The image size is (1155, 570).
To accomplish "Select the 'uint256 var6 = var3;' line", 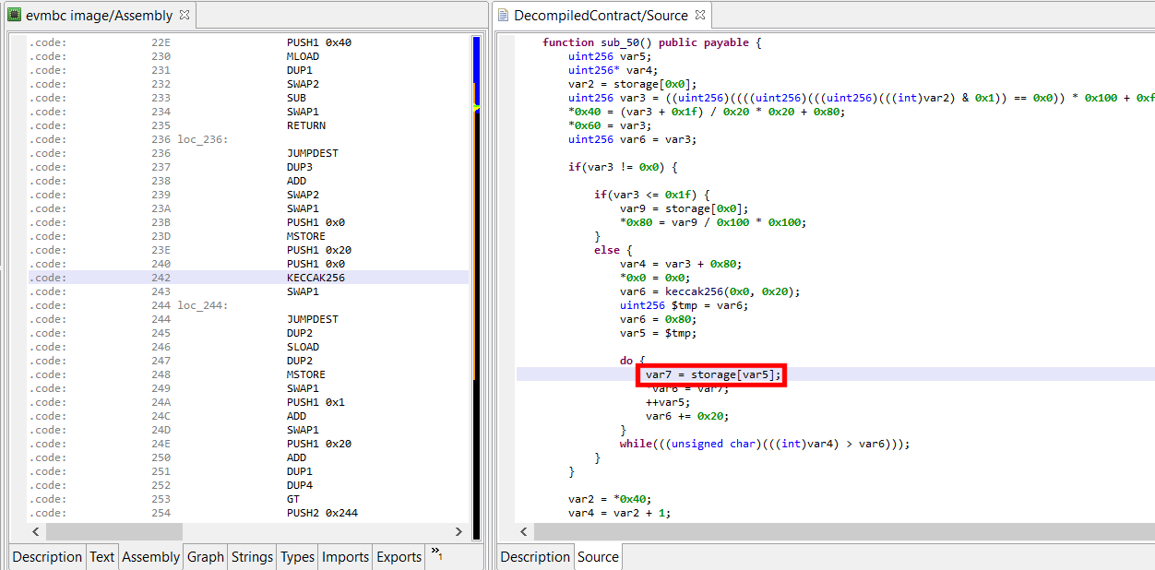I will 633,139.
